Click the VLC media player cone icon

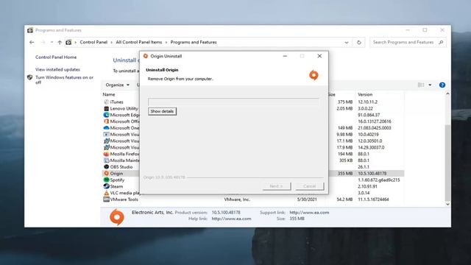pyautogui.click(x=106, y=193)
